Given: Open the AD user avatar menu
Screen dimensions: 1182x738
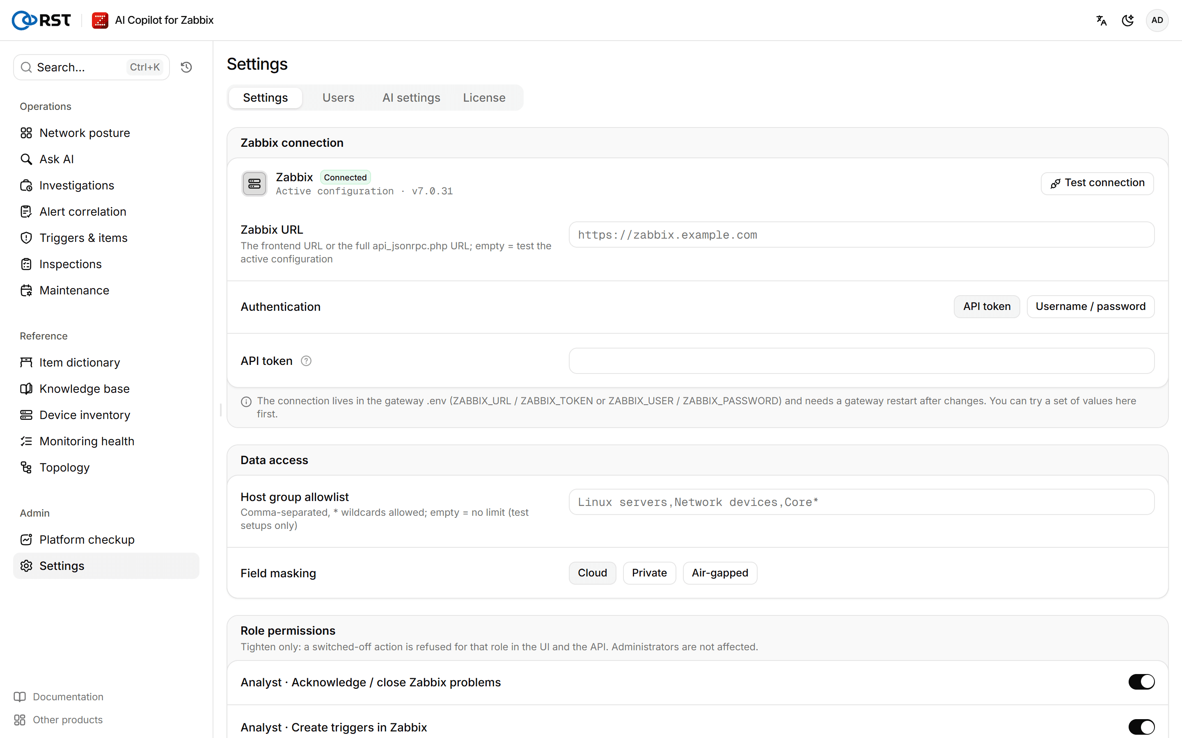Looking at the screenshot, I should (x=1157, y=20).
